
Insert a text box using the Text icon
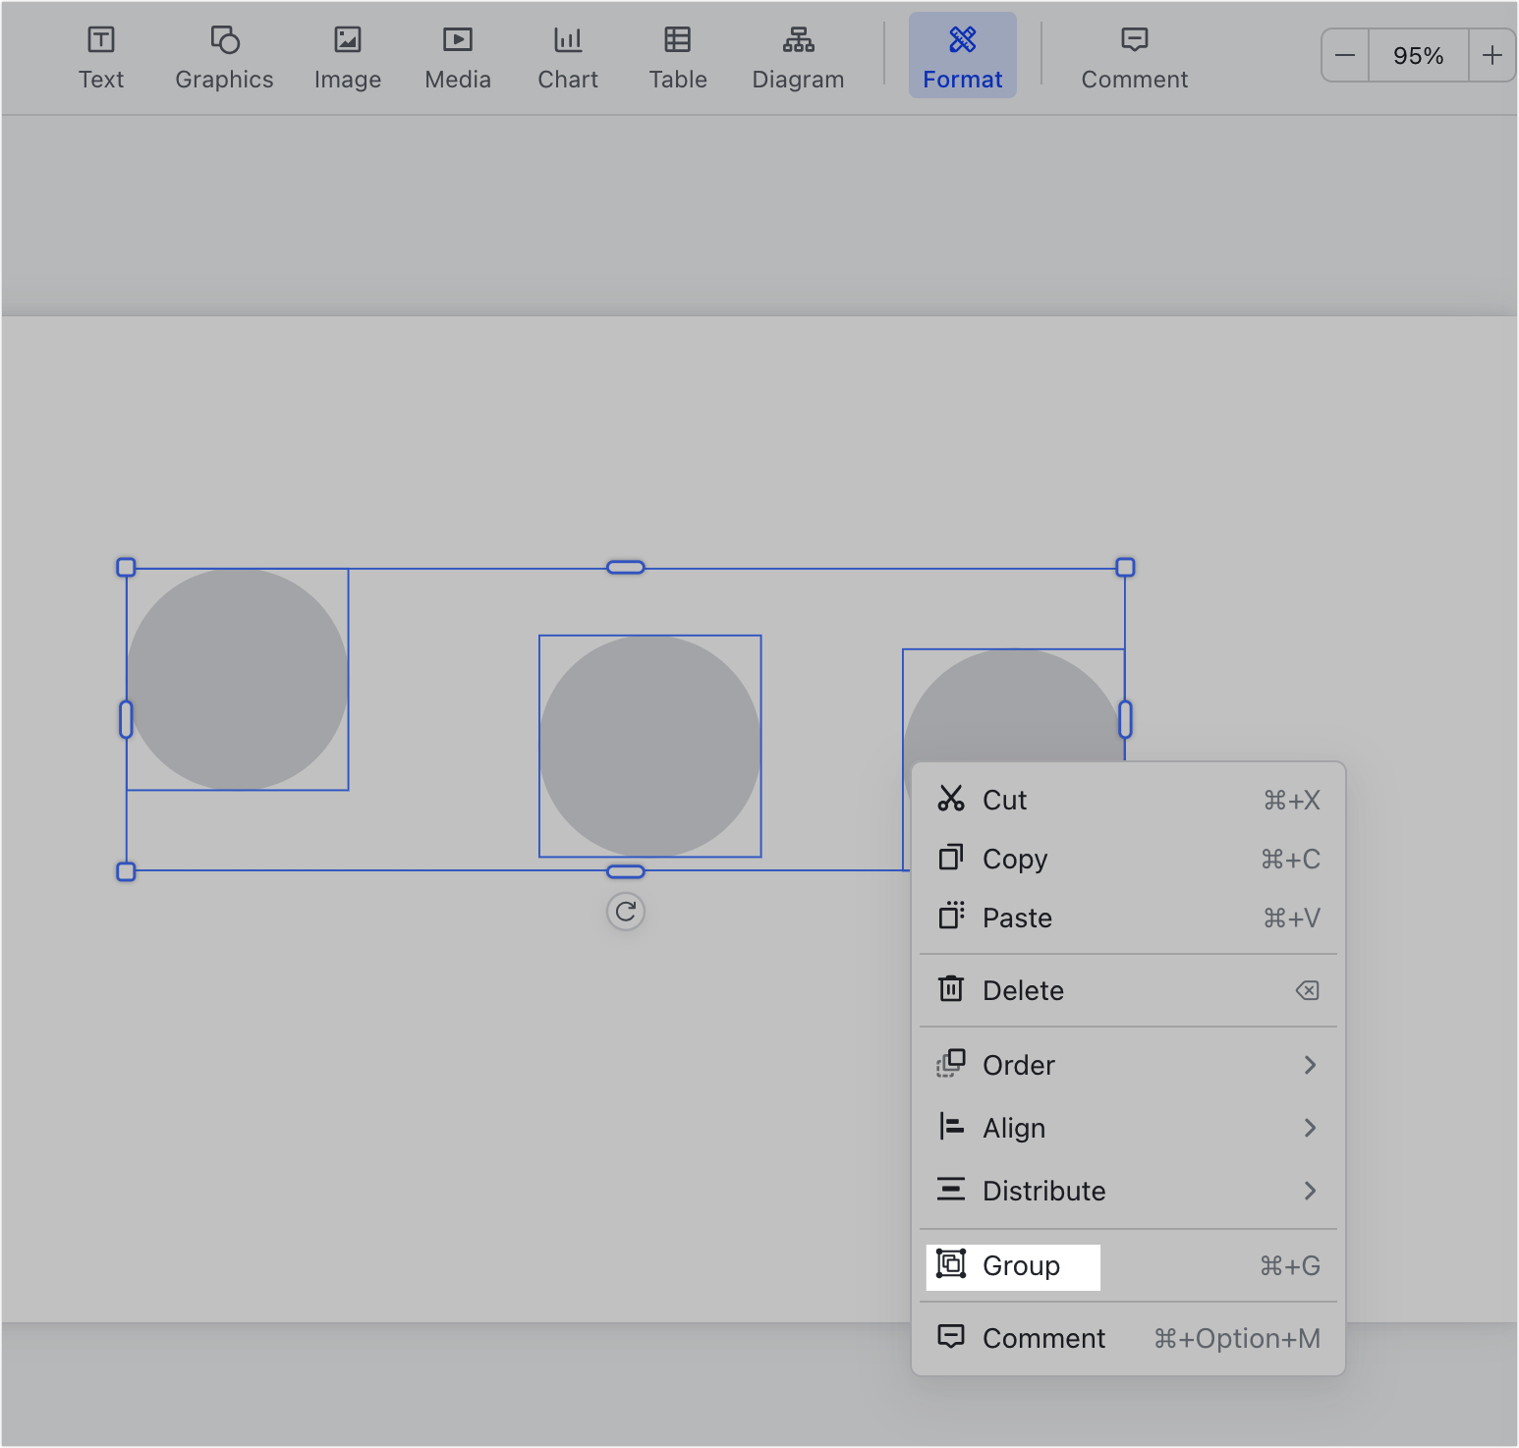pyautogui.click(x=101, y=56)
